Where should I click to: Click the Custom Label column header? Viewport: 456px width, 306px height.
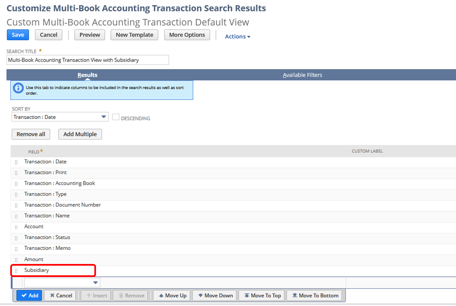(x=367, y=151)
